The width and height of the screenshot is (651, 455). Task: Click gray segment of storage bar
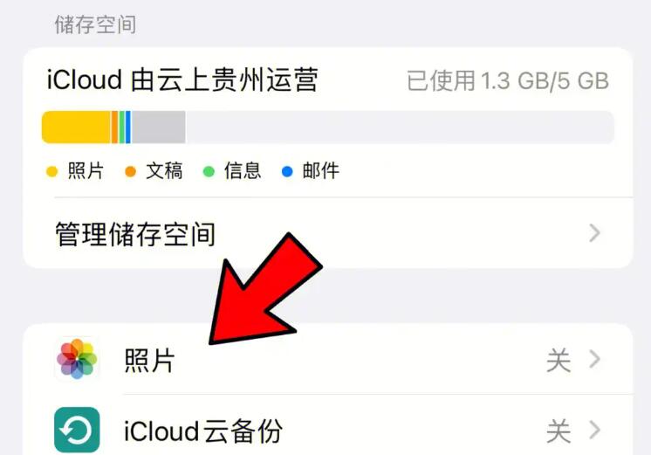point(158,128)
